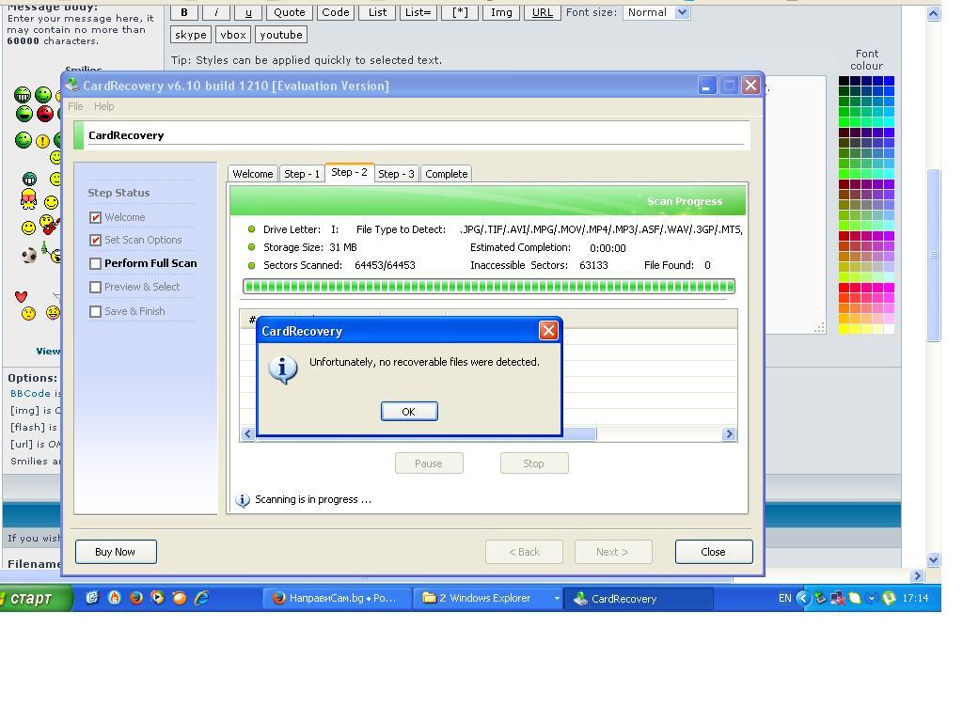This screenshot has width=963, height=722.
Task: Toggle the Perform Full Scan checkbox
Action: 95,264
